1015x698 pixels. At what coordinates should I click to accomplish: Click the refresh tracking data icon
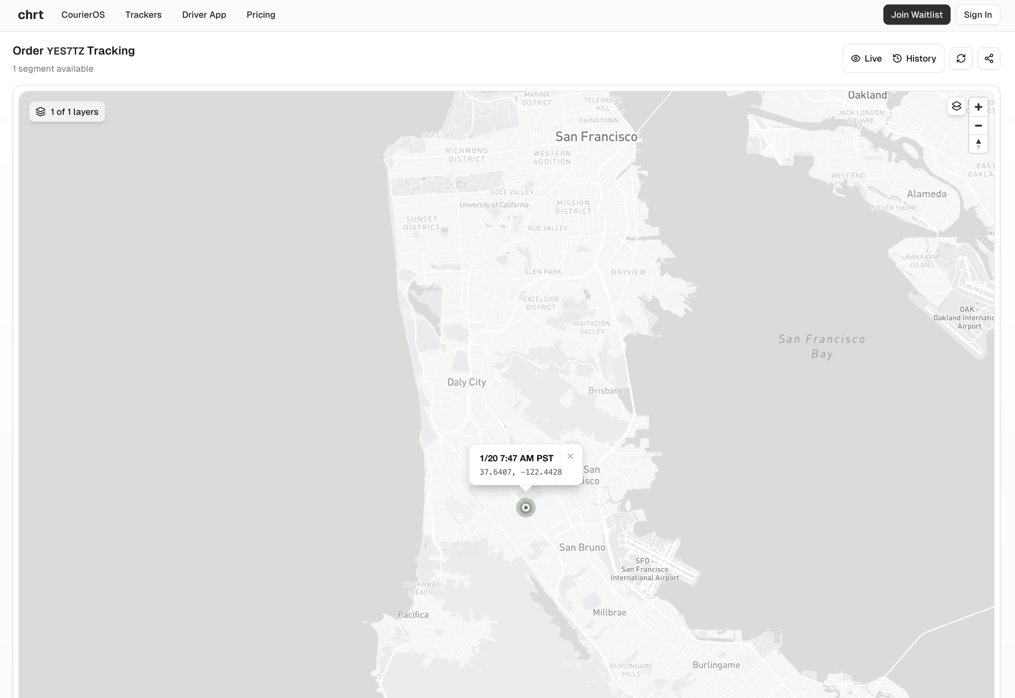point(961,58)
